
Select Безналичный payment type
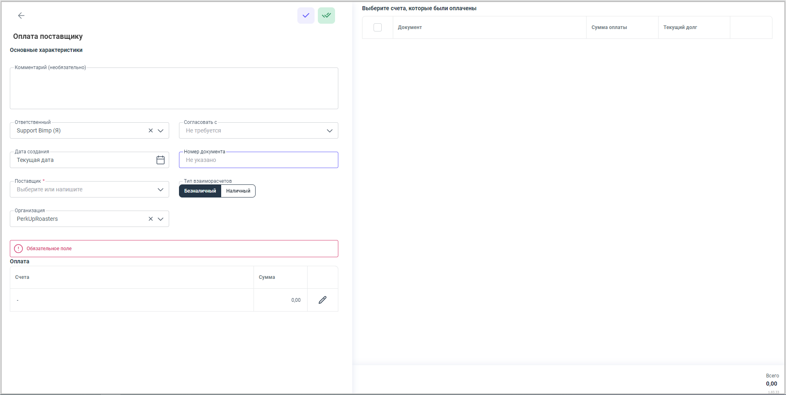[x=200, y=191]
